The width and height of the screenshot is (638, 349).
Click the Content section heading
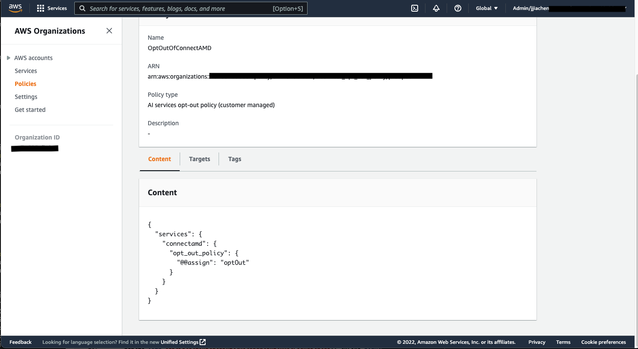[x=162, y=193]
